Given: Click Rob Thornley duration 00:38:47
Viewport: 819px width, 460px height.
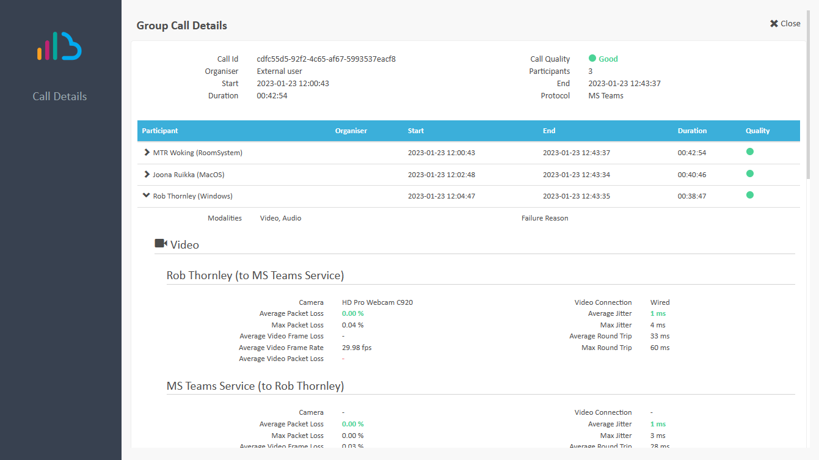Looking at the screenshot, I should [x=692, y=196].
